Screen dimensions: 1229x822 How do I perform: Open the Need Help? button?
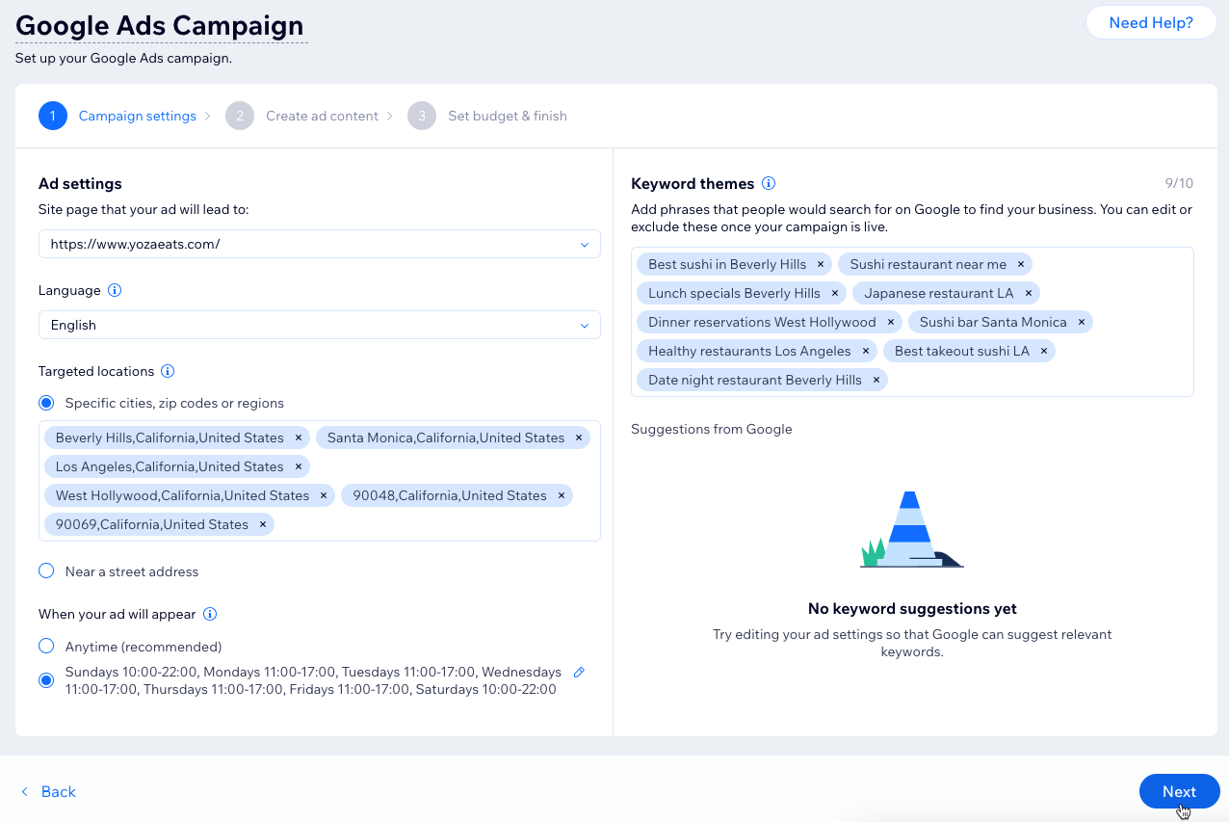tap(1150, 22)
